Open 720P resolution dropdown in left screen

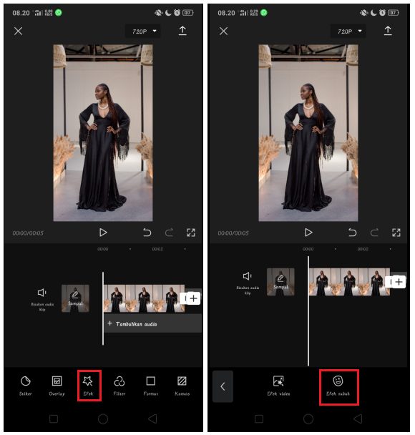click(144, 31)
